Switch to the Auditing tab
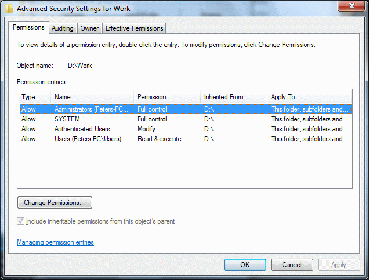 click(x=62, y=28)
